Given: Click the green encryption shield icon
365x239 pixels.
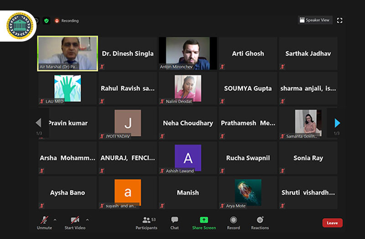Looking at the screenshot, I should (47, 21).
